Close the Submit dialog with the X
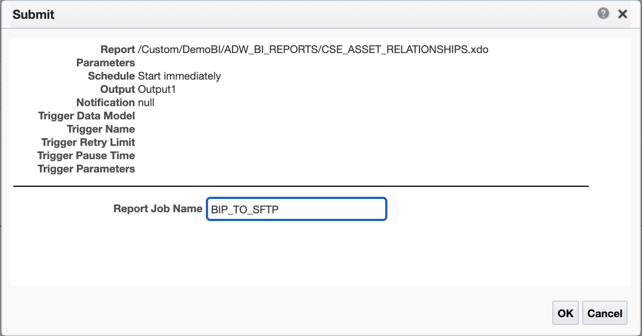The width and height of the screenshot is (642, 336). 623,14
